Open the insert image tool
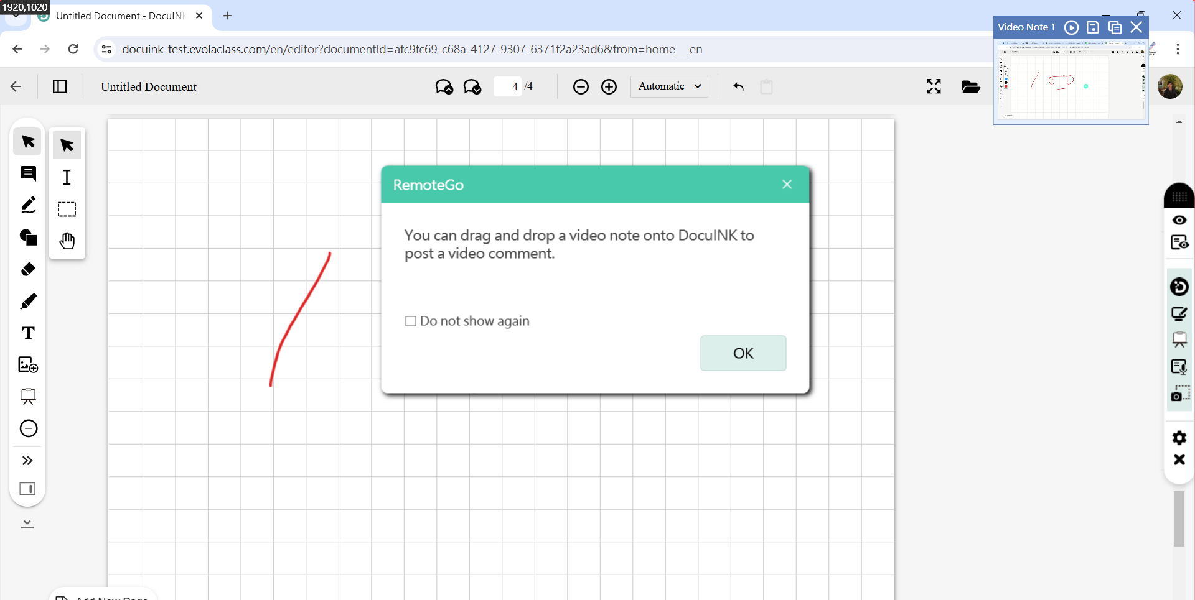The height and width of the screenshot is (600, 1195). tap(28, 365)
